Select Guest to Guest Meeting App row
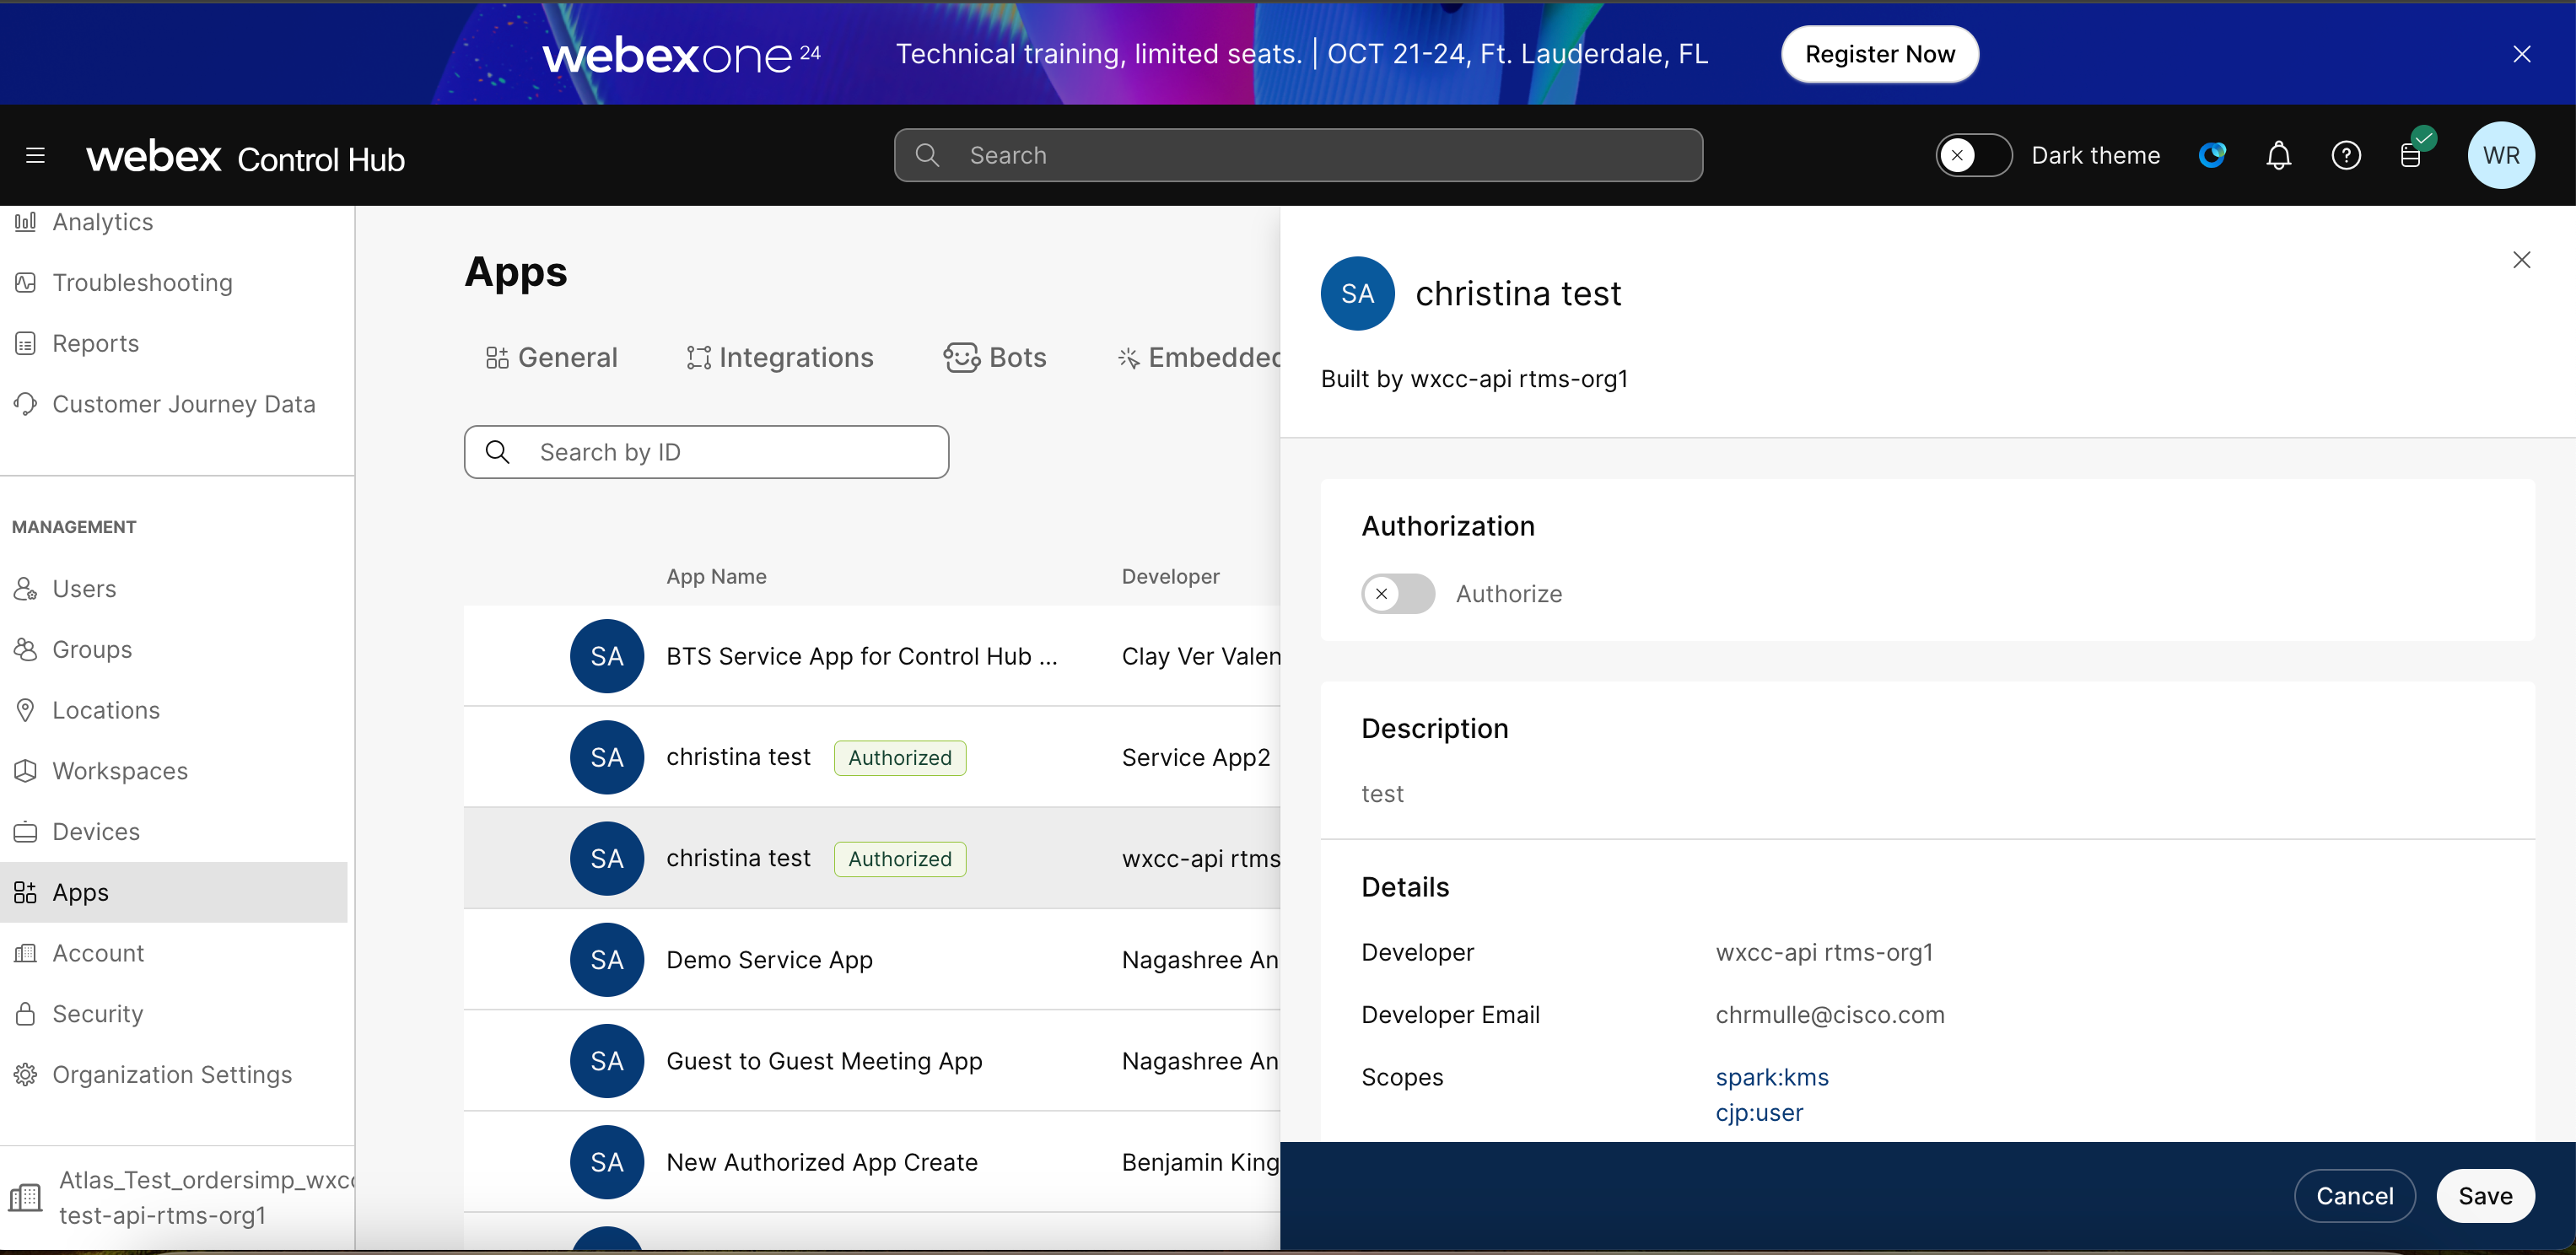 pos(872,1061)
